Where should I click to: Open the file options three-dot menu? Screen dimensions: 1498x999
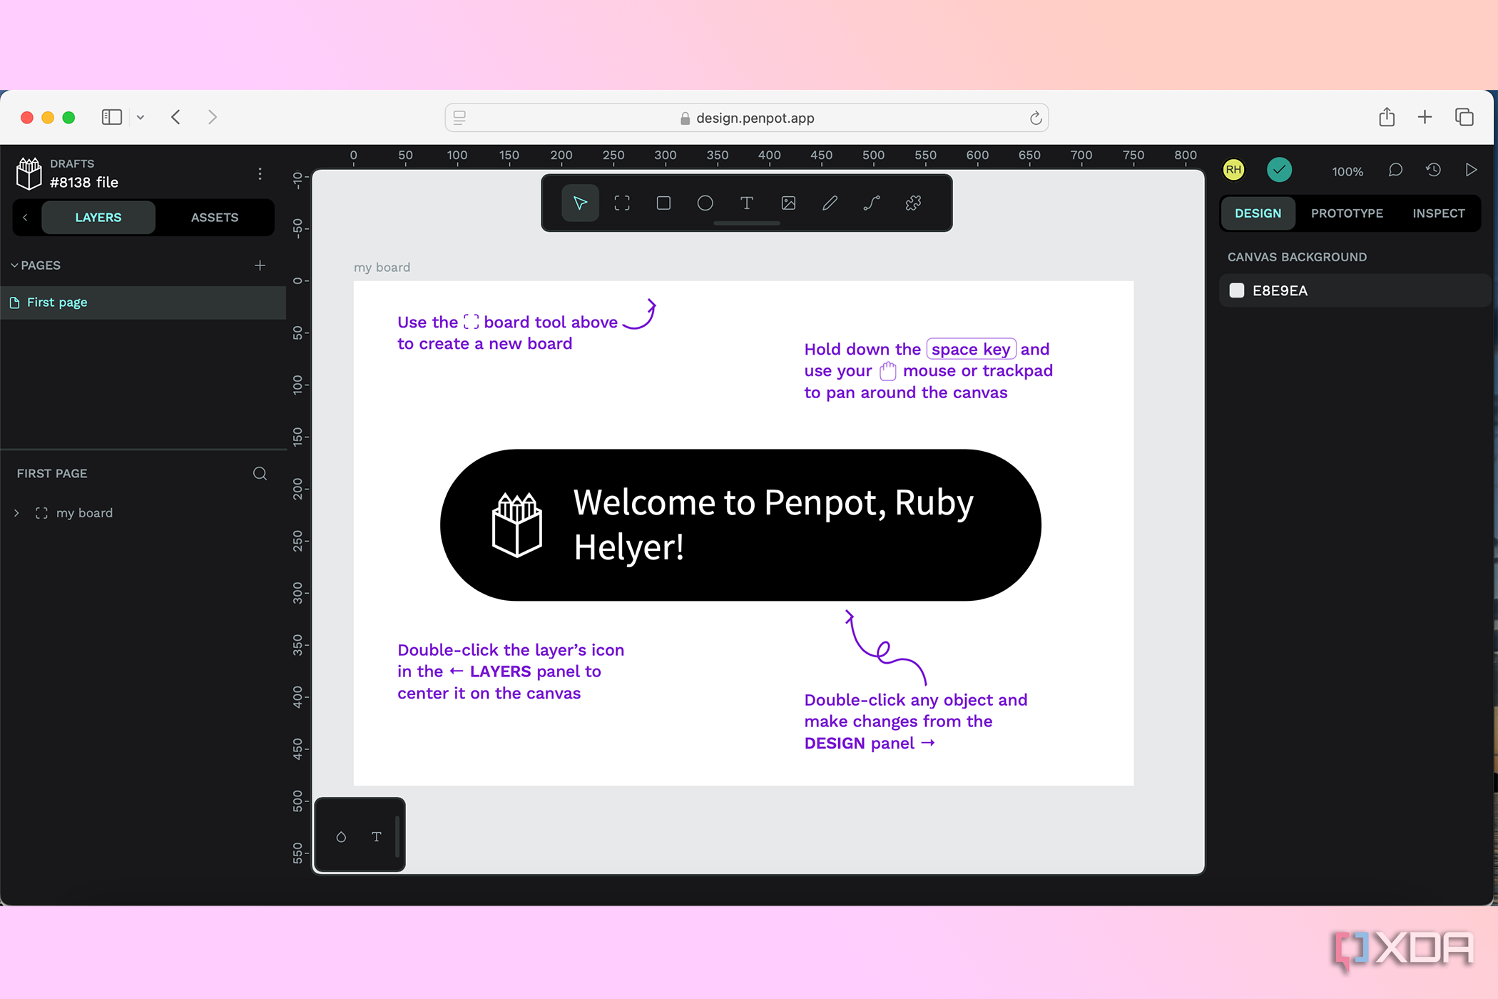(260, 173)
